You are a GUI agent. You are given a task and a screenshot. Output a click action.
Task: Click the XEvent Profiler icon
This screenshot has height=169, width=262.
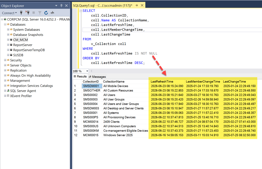tap(8, 96)
